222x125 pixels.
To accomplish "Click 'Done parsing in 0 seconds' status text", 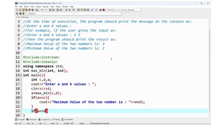I will [x=100, y=123].
